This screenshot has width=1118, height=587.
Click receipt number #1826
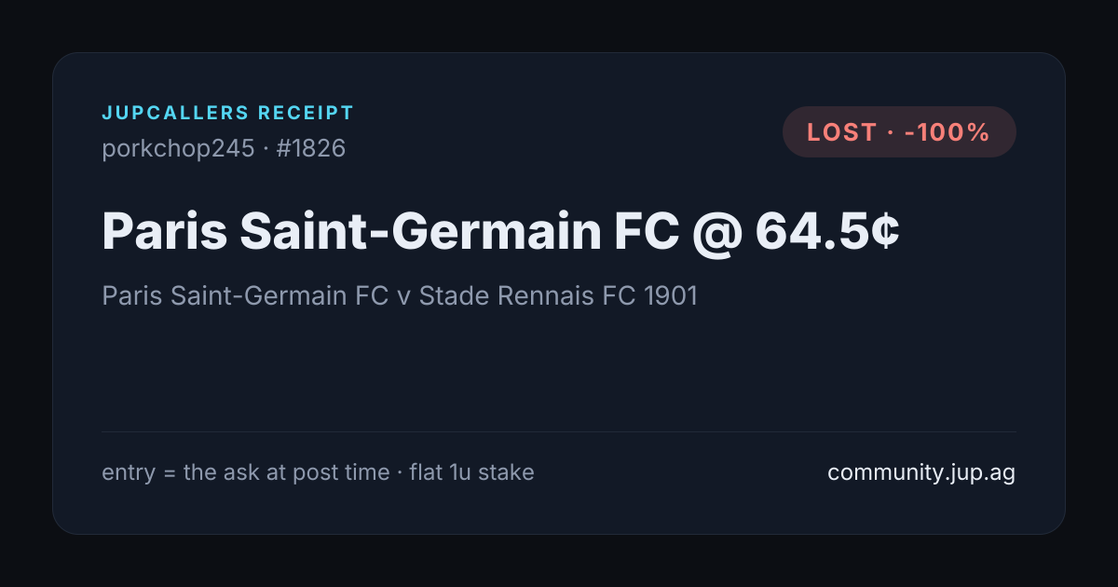(311, 148)
